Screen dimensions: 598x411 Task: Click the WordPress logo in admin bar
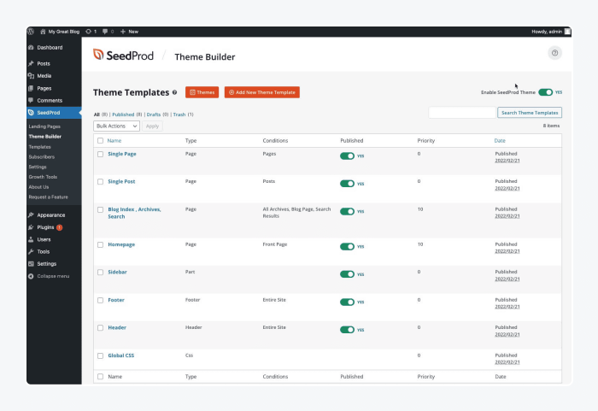click(31, 32)
